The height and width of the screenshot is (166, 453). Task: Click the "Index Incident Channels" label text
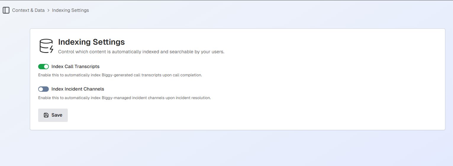point(78,89)
